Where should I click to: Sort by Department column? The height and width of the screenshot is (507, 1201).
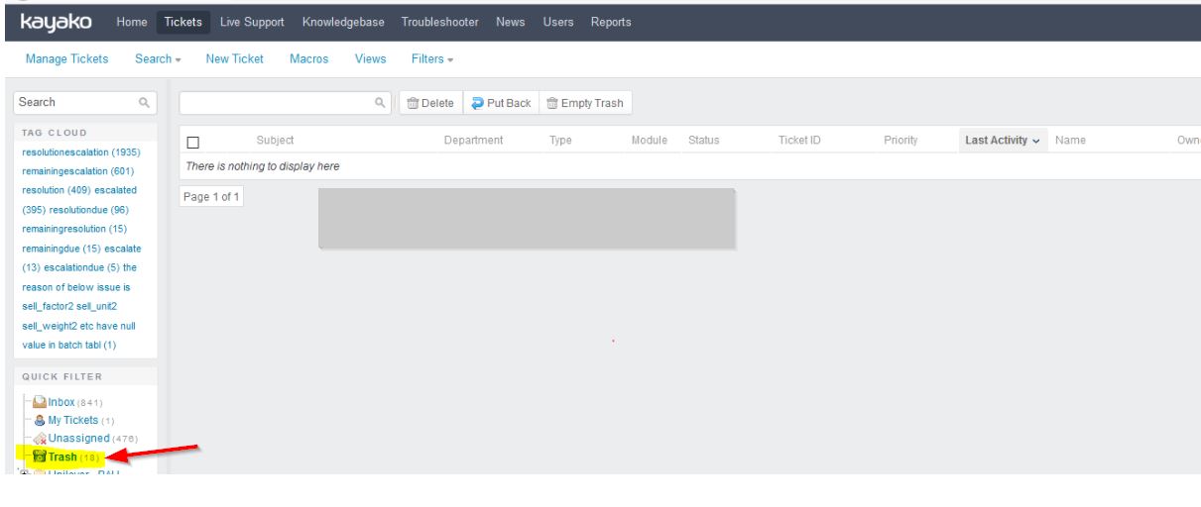click(x=473, y=141)
